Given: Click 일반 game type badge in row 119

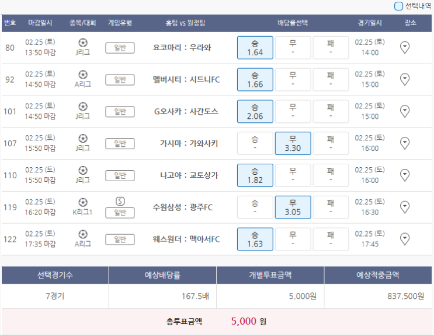Looking at the screenshot, I should click(x=120, y=213).
